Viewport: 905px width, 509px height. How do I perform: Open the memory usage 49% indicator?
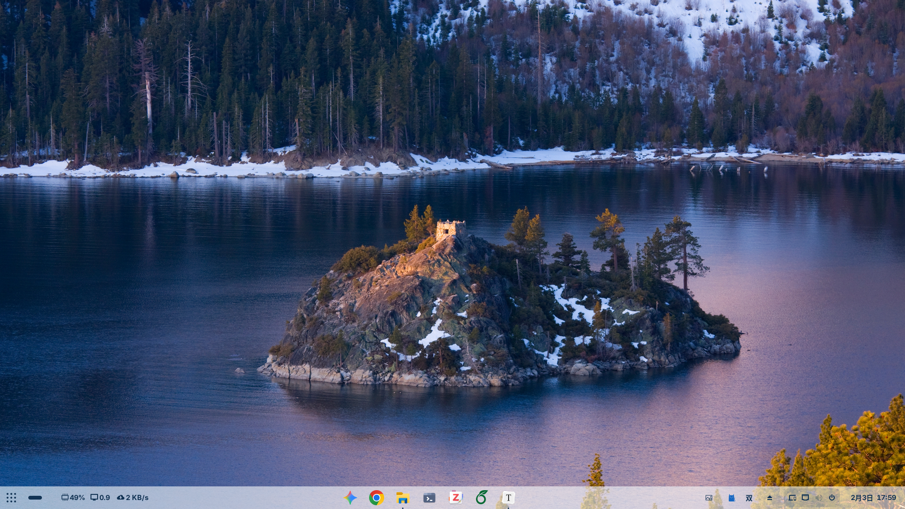(73, 498)
